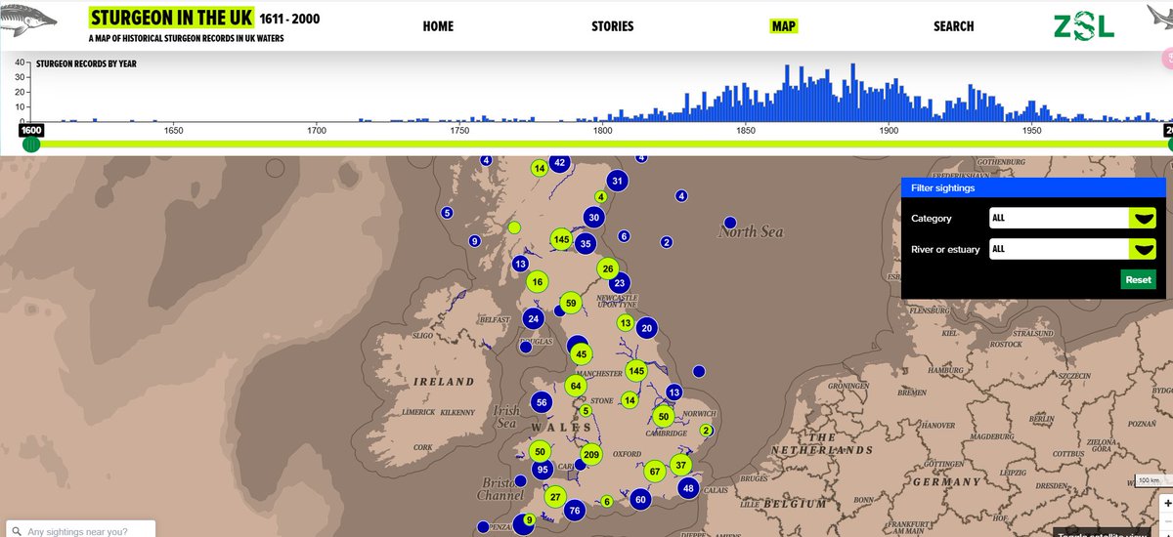
Task: Click the blue 60 cluster marker
Action: [640, 500]
